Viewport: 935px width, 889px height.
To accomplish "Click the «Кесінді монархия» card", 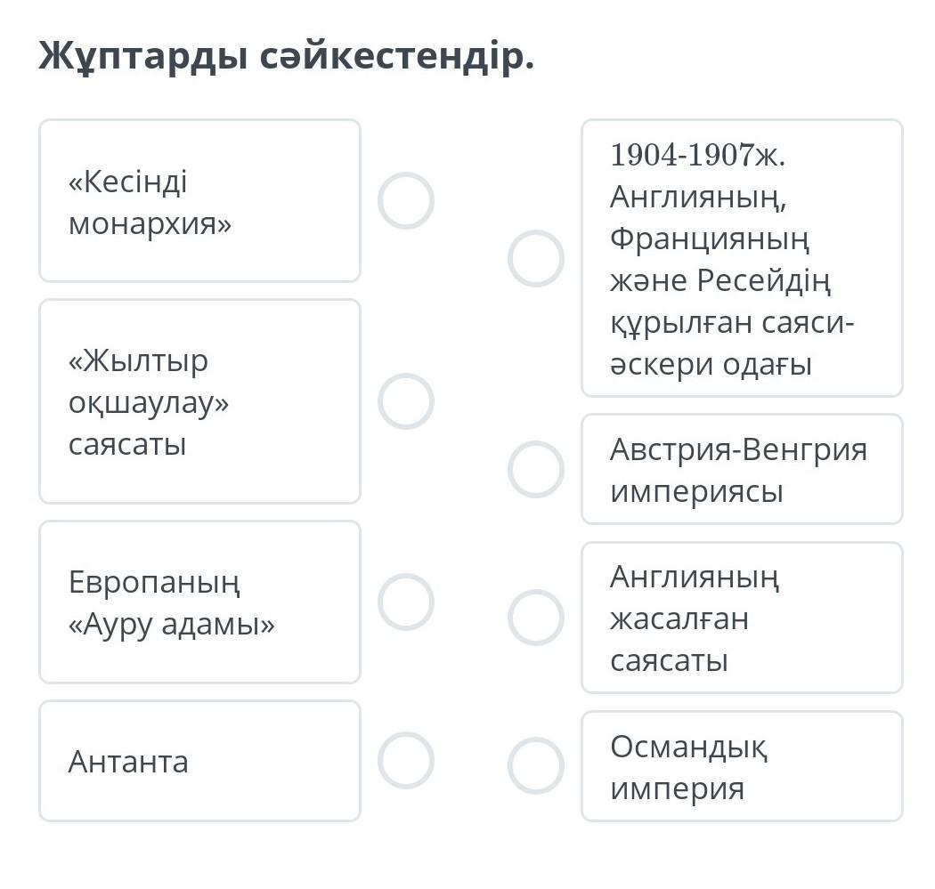I will (x=199, y=201).
